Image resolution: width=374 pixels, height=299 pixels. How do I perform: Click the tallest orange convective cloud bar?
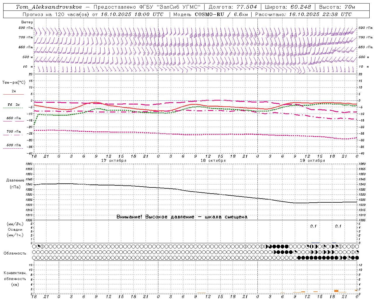coord(336,291)
